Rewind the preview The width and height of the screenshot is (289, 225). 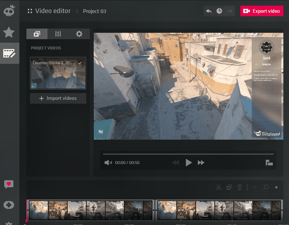tap(176, 163)
